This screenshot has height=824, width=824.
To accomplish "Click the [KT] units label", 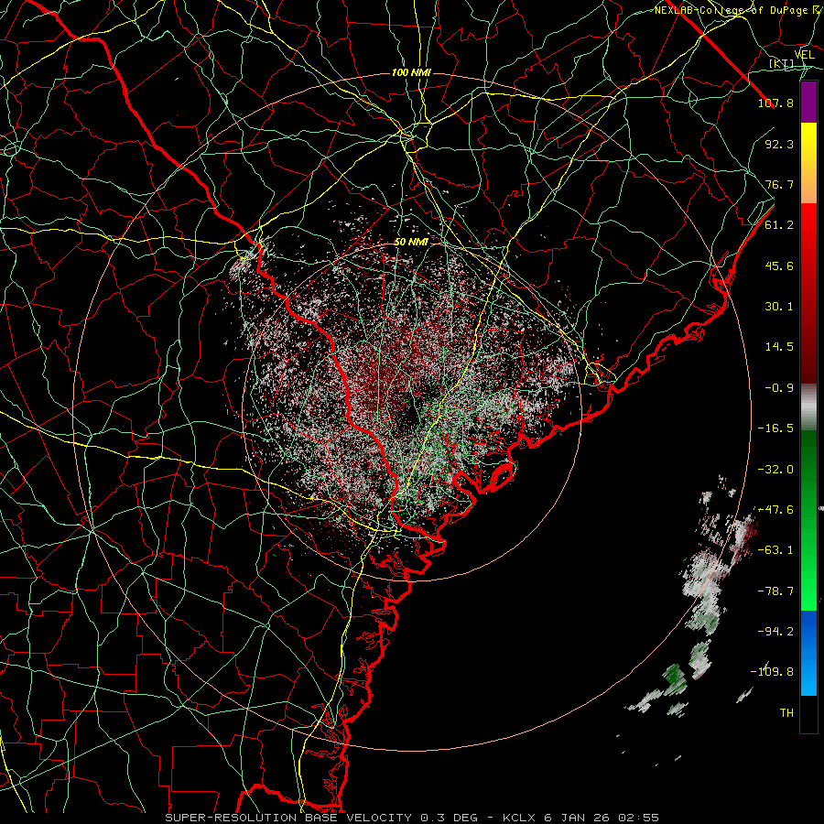I will pyautogui.click(x=782, y=64).
